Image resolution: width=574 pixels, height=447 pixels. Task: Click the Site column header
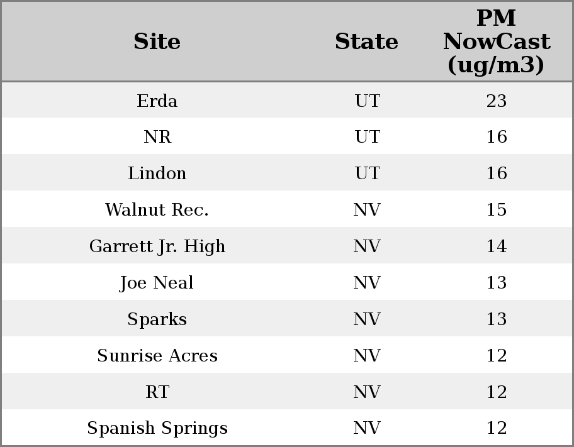tap(157, 41)
